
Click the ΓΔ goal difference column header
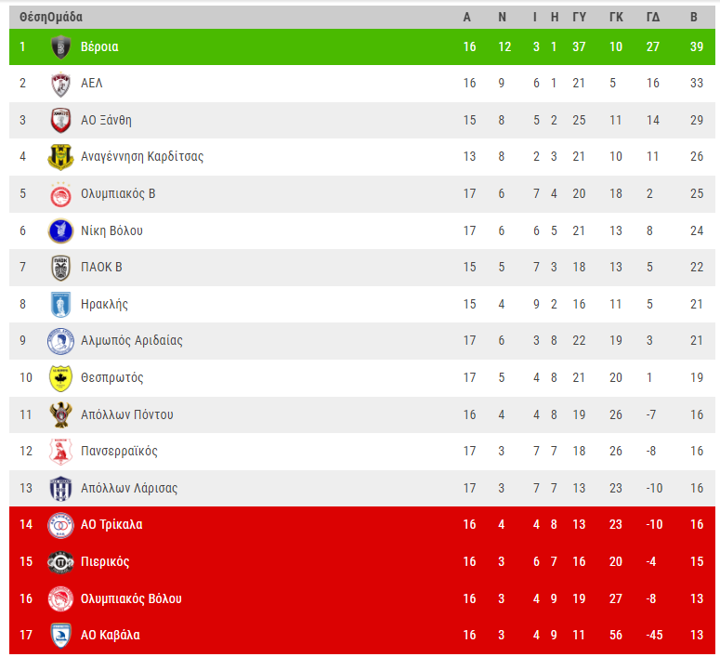pos(653,17)
